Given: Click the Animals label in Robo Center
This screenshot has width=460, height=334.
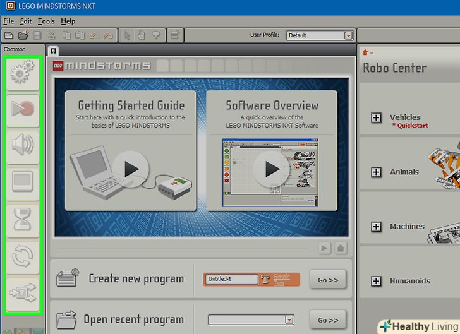Looking at the screenshot, I should [404, 172].
